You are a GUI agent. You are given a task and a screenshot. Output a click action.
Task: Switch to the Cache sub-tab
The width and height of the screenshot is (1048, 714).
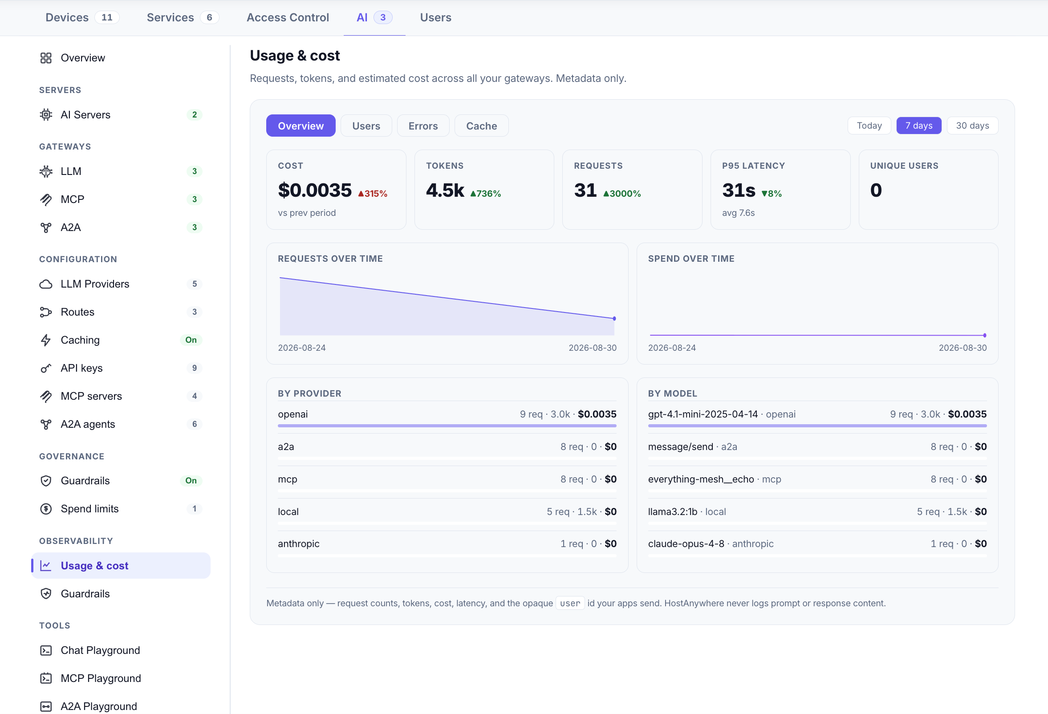[482, 126]
